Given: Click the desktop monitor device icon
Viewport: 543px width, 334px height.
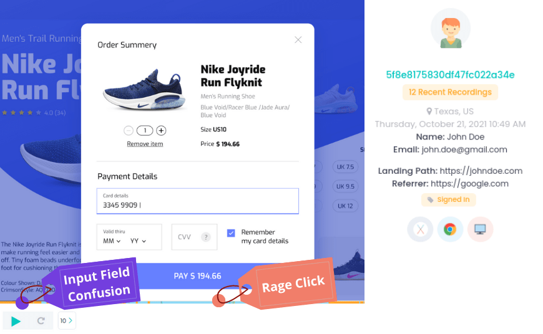Looking at the screenshot, I should pos(480,229).
